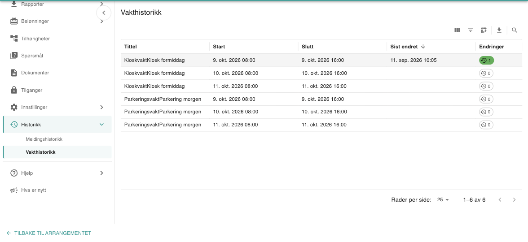Download the shift history table
The width and height of the screenshot is (528, 242).
point(499,30)
